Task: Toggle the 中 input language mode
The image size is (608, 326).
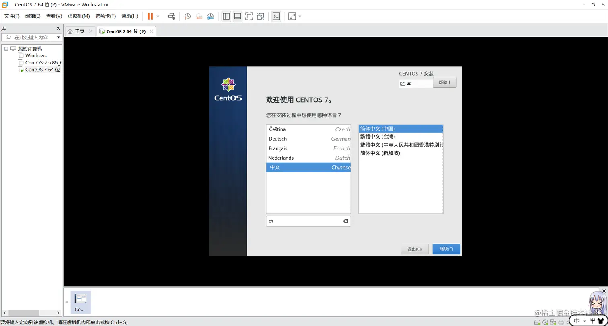Action: tap(577, 320)
